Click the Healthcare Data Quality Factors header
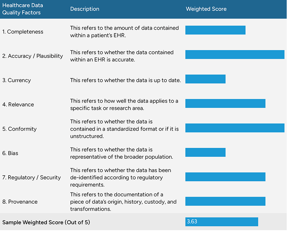Viewport: 287px width, 232px height. coord(22,9)
